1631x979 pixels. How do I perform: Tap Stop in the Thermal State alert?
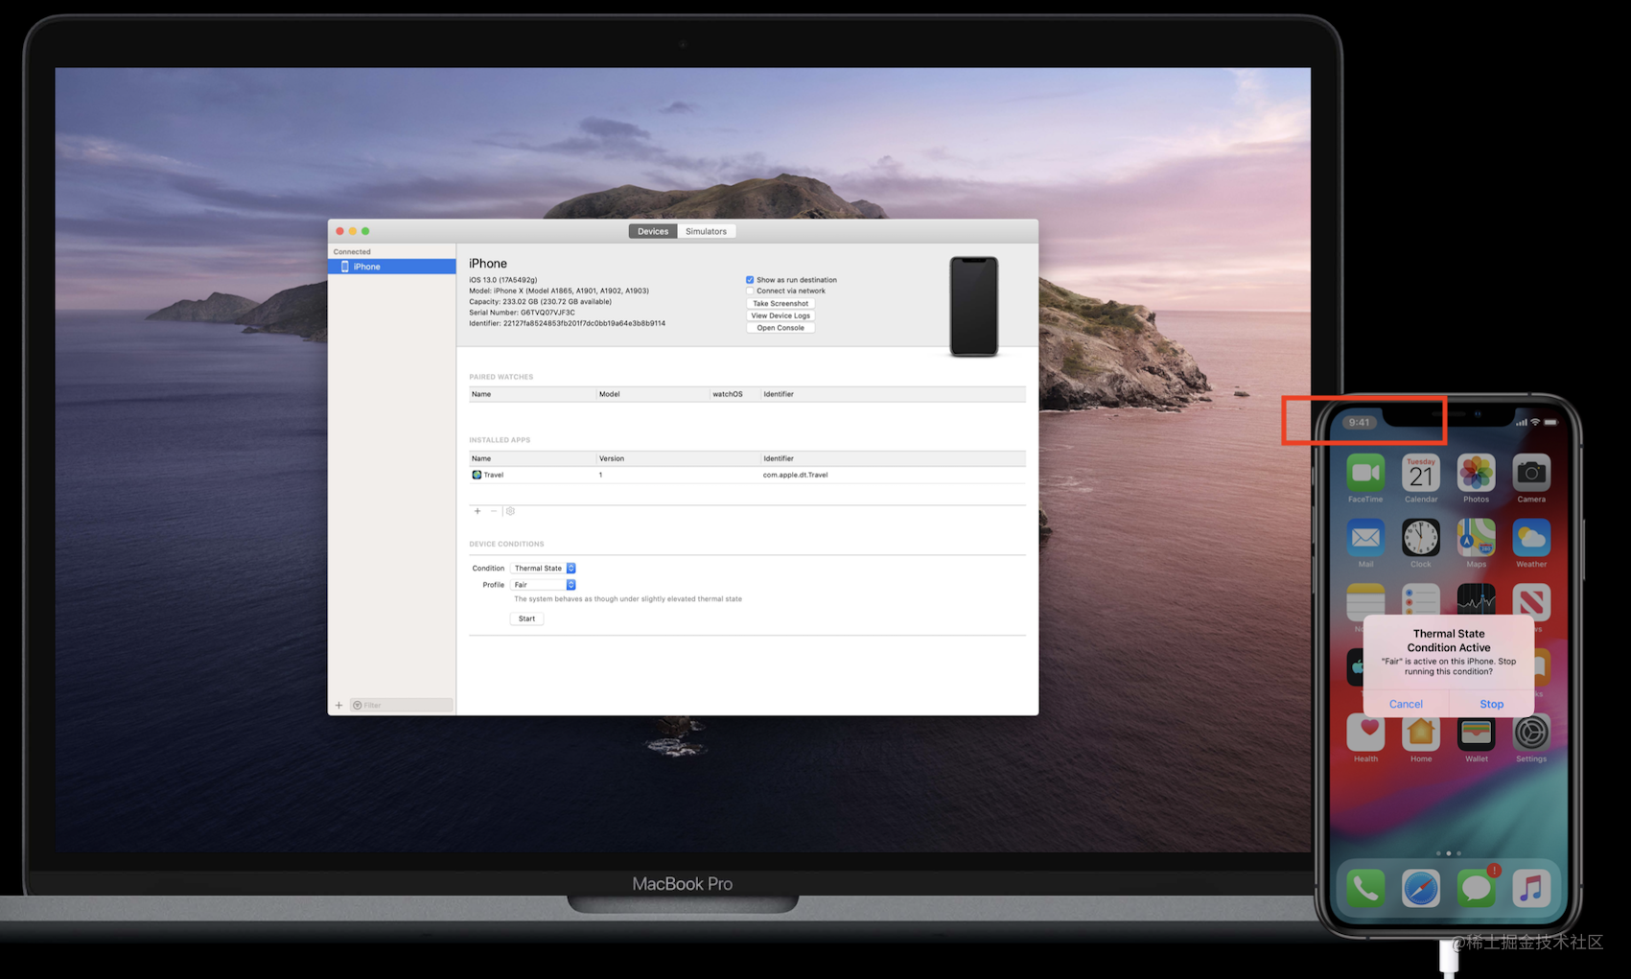point(1491,704)
